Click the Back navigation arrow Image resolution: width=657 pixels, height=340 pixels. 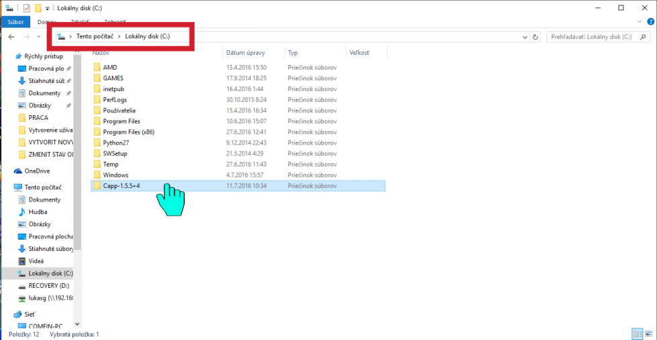(x=11, y=37)
